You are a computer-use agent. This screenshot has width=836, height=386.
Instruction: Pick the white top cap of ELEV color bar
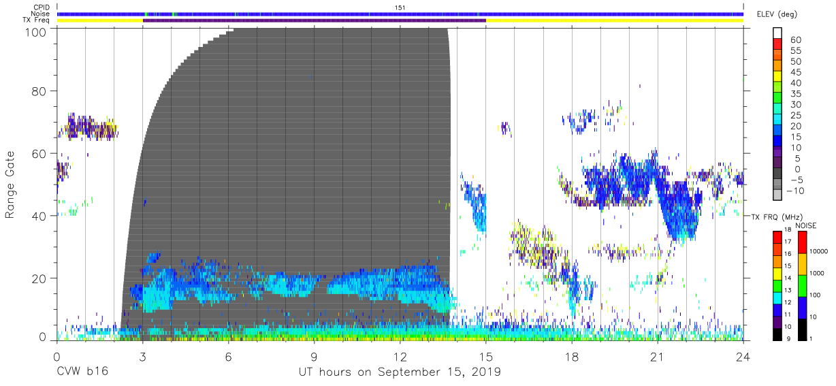click(x=777, y=33)
